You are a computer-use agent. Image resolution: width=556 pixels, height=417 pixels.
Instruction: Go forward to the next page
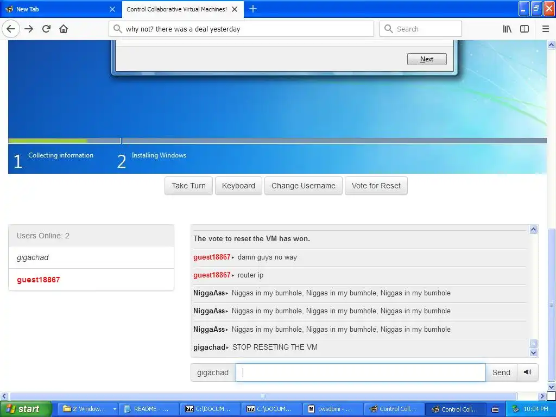click(29, 29)
